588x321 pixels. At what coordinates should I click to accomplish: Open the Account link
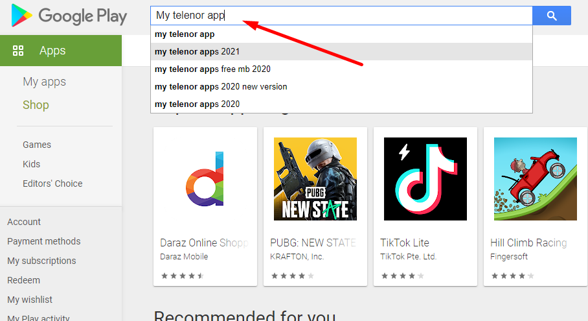tap(24, 222)
